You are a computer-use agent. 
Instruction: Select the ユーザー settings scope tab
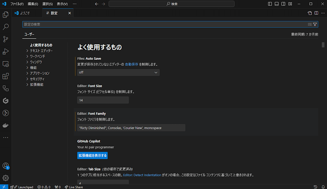[29, 34]
